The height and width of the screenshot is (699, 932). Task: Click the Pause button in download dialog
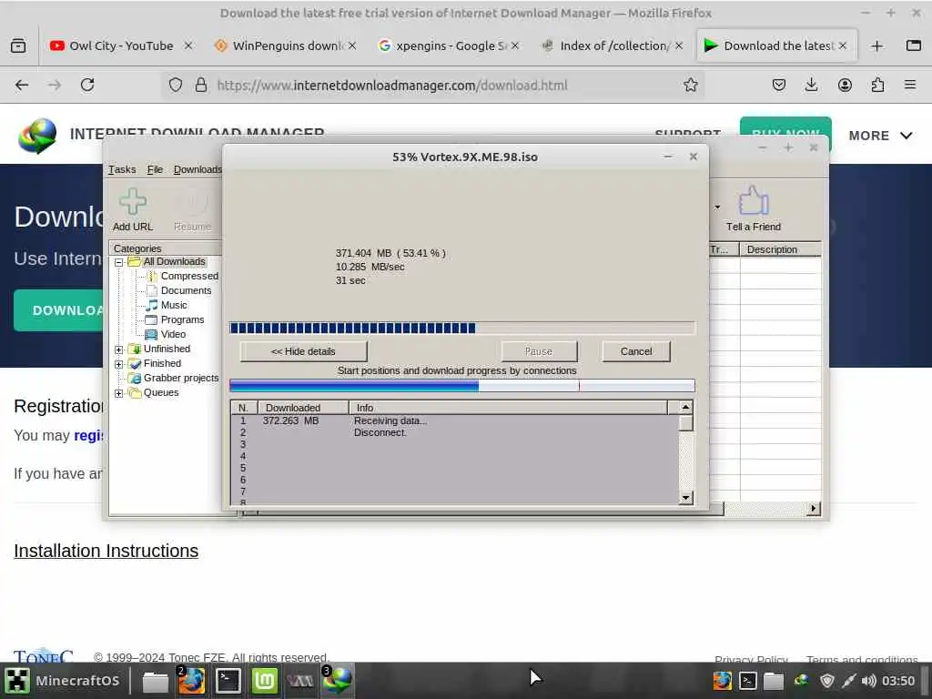[x=539, y=351]
